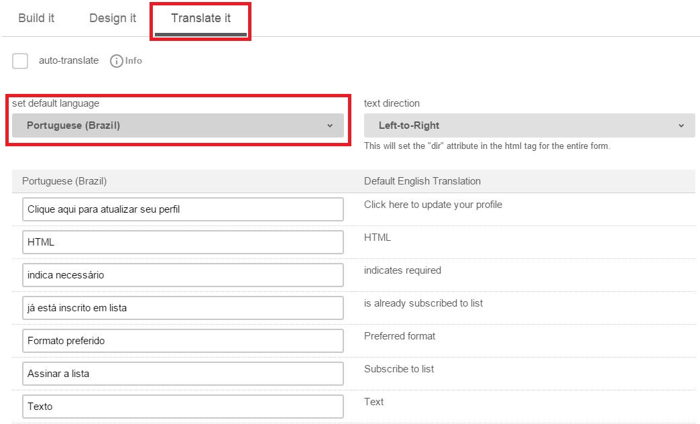Edit the 'indica necessário' translation field
This screenshot has height=424, width=700.
click(183, 275)
